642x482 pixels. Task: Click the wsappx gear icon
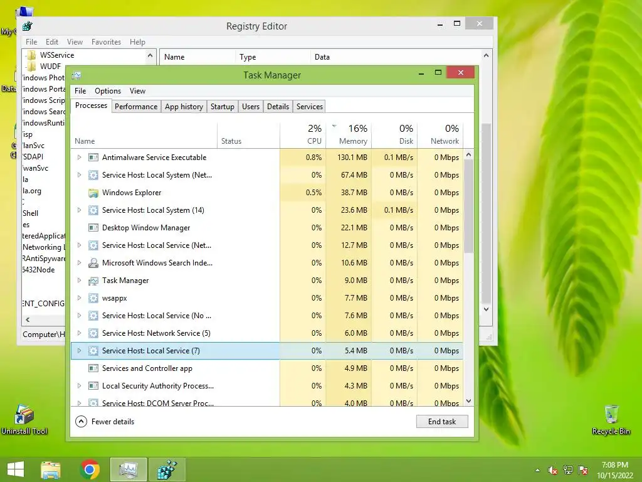[93, 298]
